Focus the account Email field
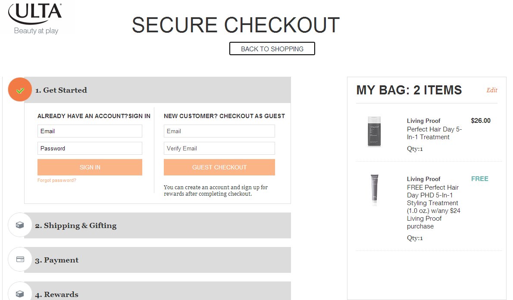 pos(90,131)
